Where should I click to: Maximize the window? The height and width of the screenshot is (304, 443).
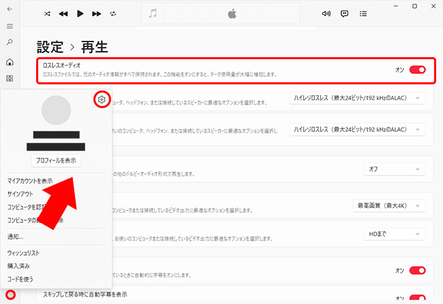click(x=414, y=6)
